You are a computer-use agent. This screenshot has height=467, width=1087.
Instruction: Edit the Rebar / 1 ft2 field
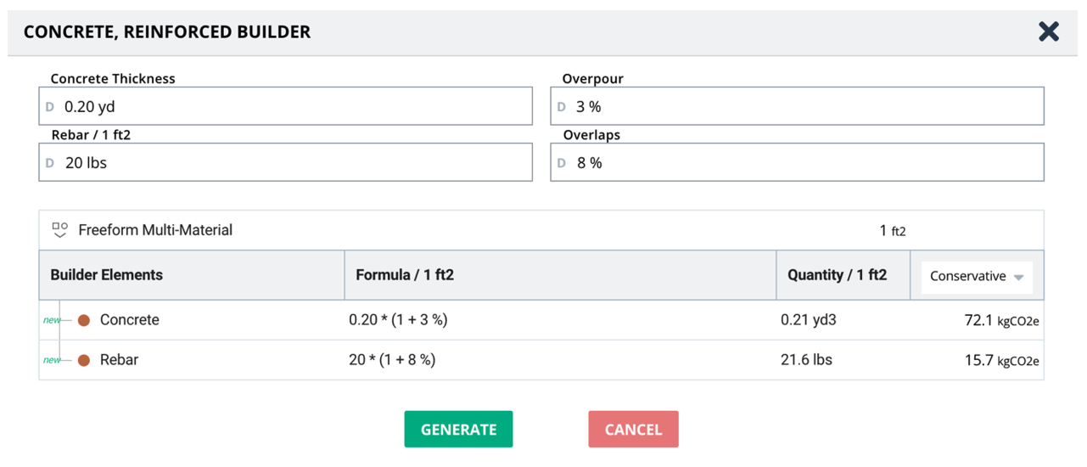[289, 163]
